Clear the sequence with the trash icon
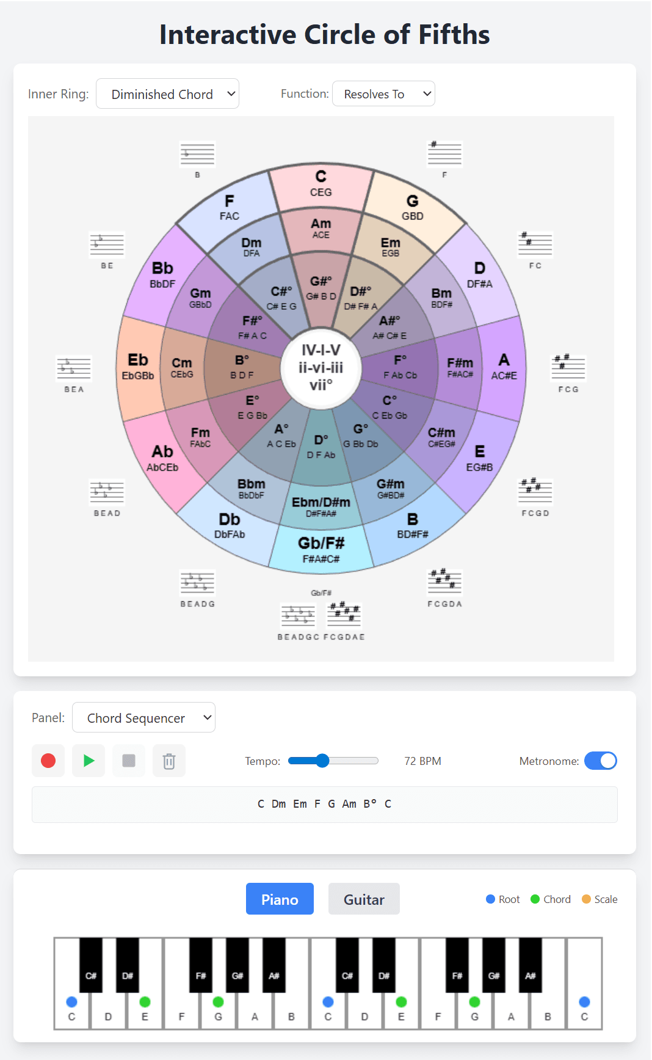 click(169, 761)
